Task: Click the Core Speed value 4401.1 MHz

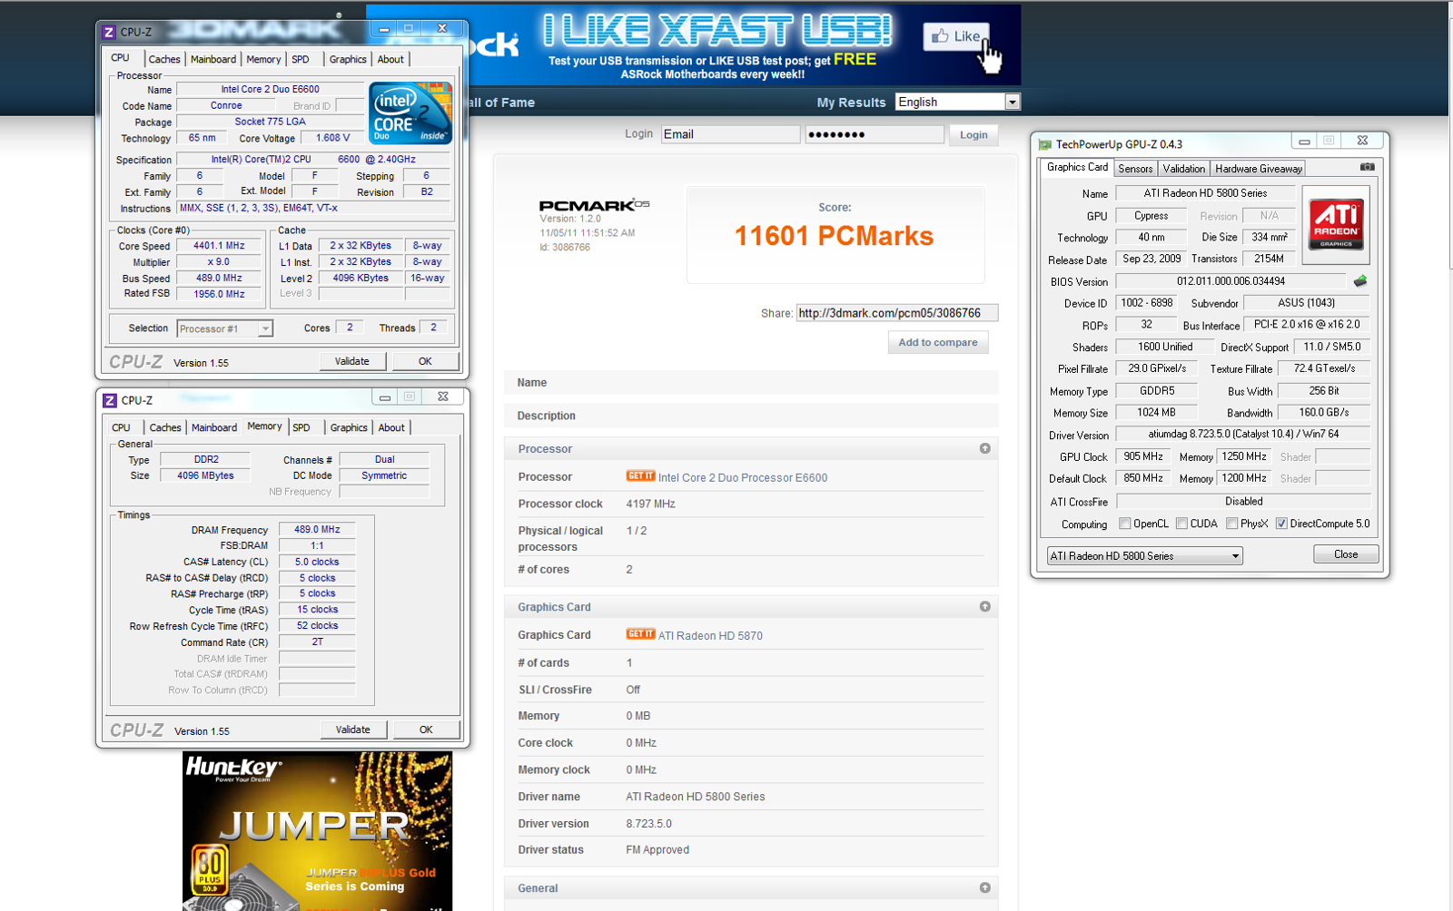Action: (219, 246)
